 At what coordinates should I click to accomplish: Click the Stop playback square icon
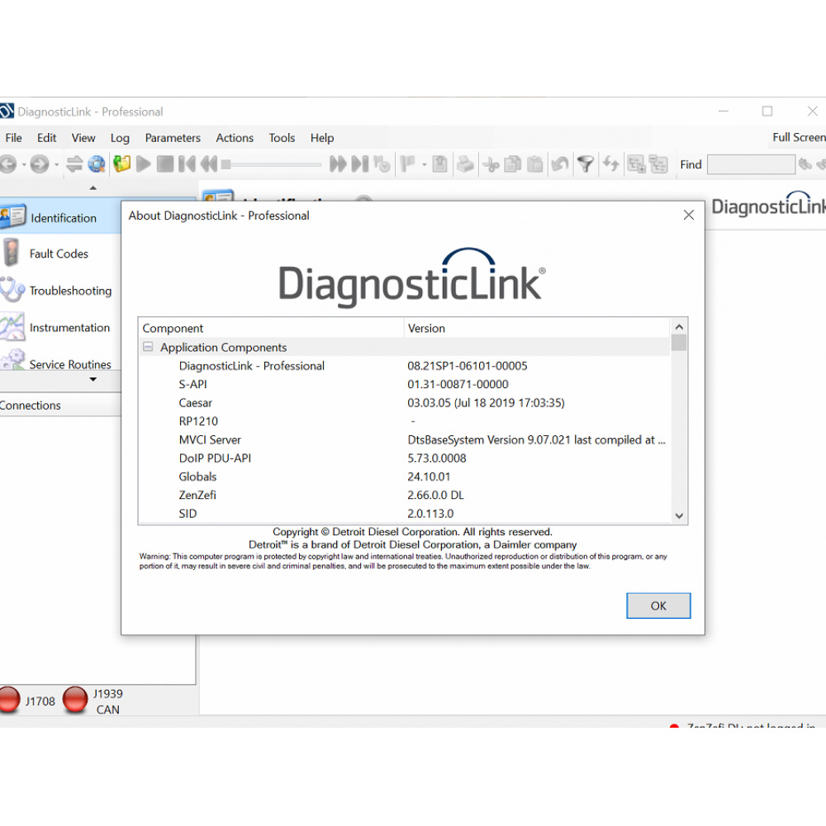165,164
